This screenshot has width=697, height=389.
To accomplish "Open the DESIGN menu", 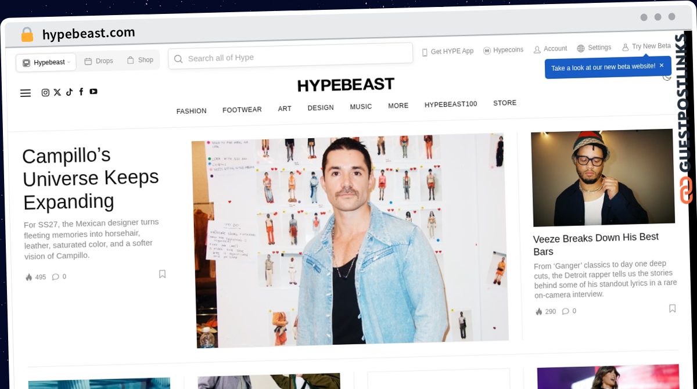I will pyautogui.click(x=321, y=107).
